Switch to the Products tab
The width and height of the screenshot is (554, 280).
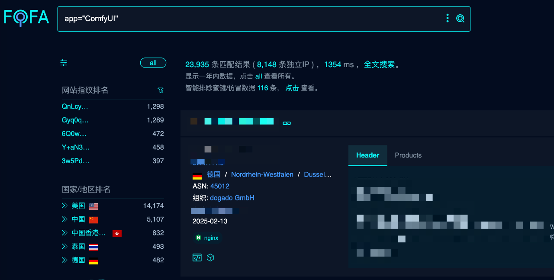(x=408, y=155)
